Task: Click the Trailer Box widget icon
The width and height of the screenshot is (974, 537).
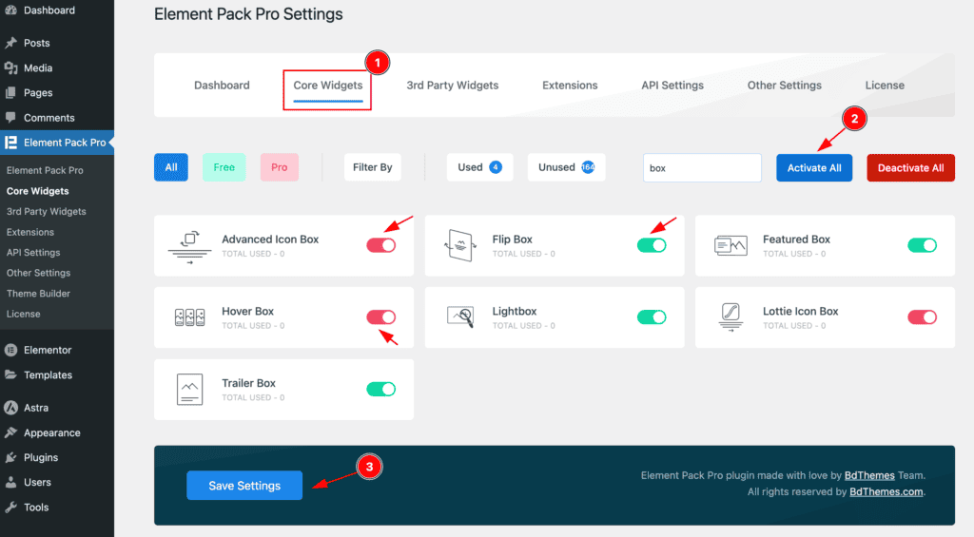Action: click(189, 390)
